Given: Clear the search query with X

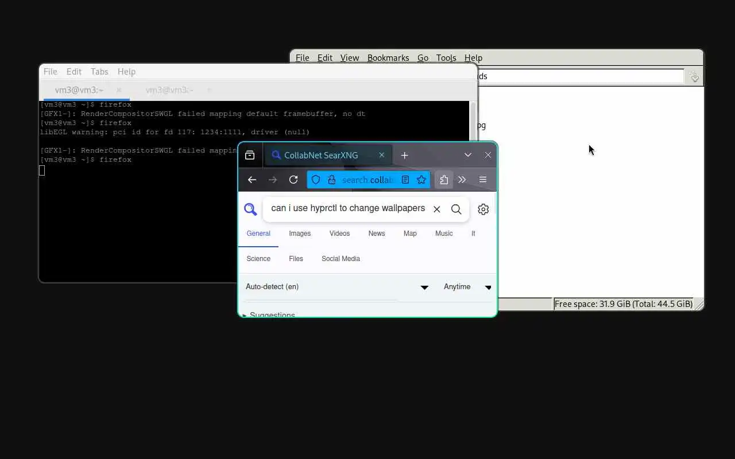Looking at the screenshot, I should click(437, 209).
